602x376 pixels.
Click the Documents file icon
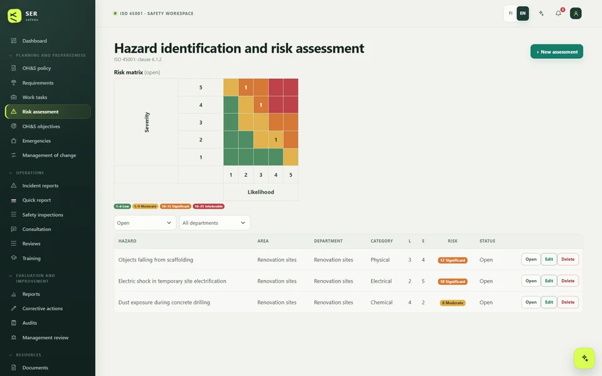point(14,367)
